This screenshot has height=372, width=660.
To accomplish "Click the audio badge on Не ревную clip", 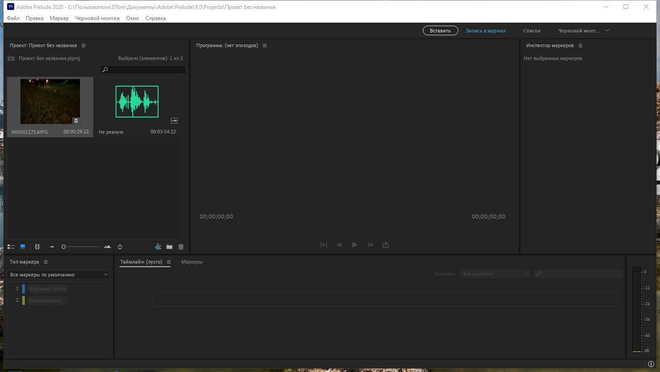I will point(174,120).
